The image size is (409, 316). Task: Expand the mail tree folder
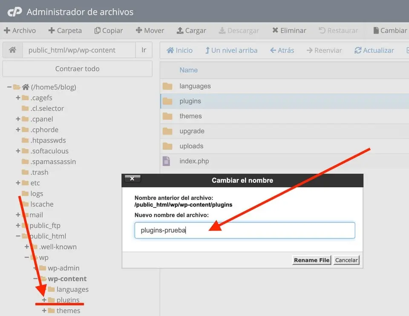(18, 215)
